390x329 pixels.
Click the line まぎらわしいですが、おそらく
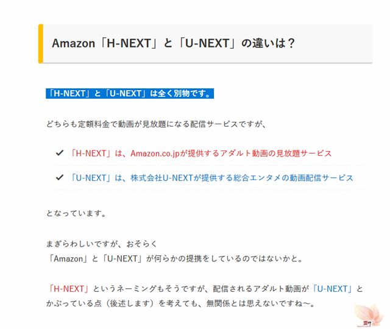coord(102,244)
